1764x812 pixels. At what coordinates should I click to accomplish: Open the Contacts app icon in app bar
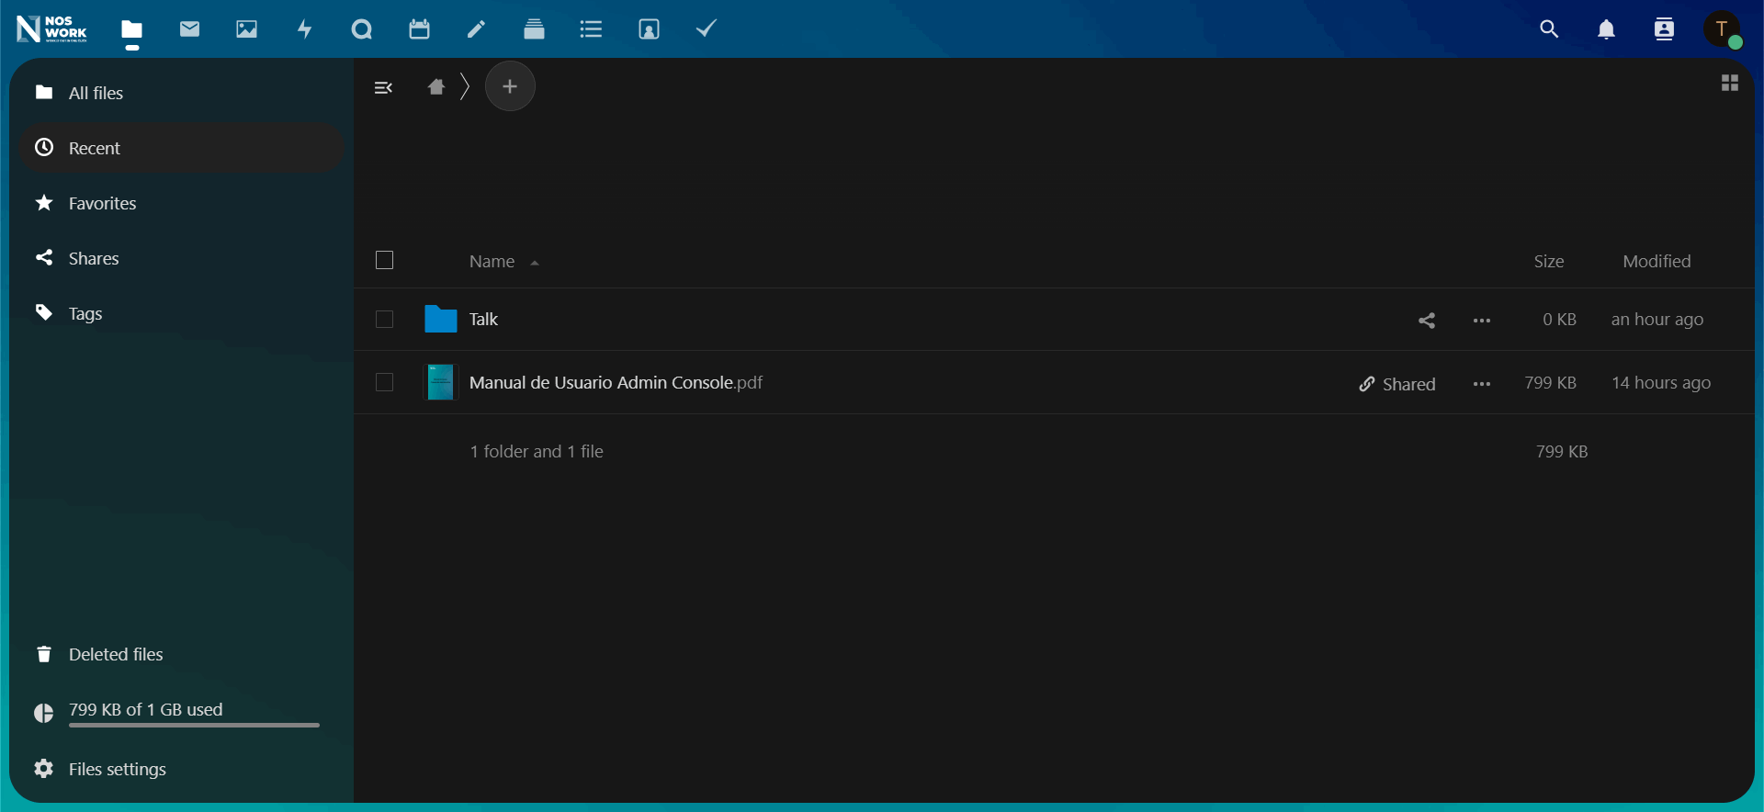[x=649, y=29]
